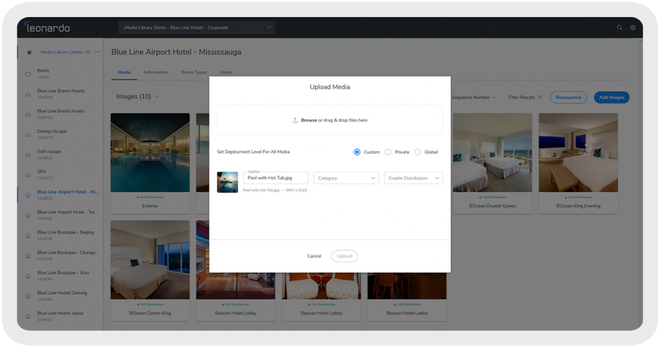Viewport: 660px width, 348px height.
Task: Expand the Berlin folder chevron
Action: click(x=19, y=74)
